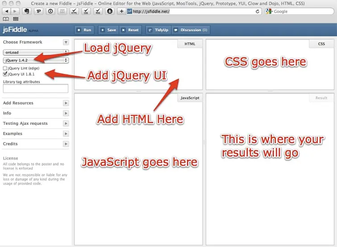Collapse the Choose Framework section arrow
Viewport: 337px width, 247px height.
(66, 42)
